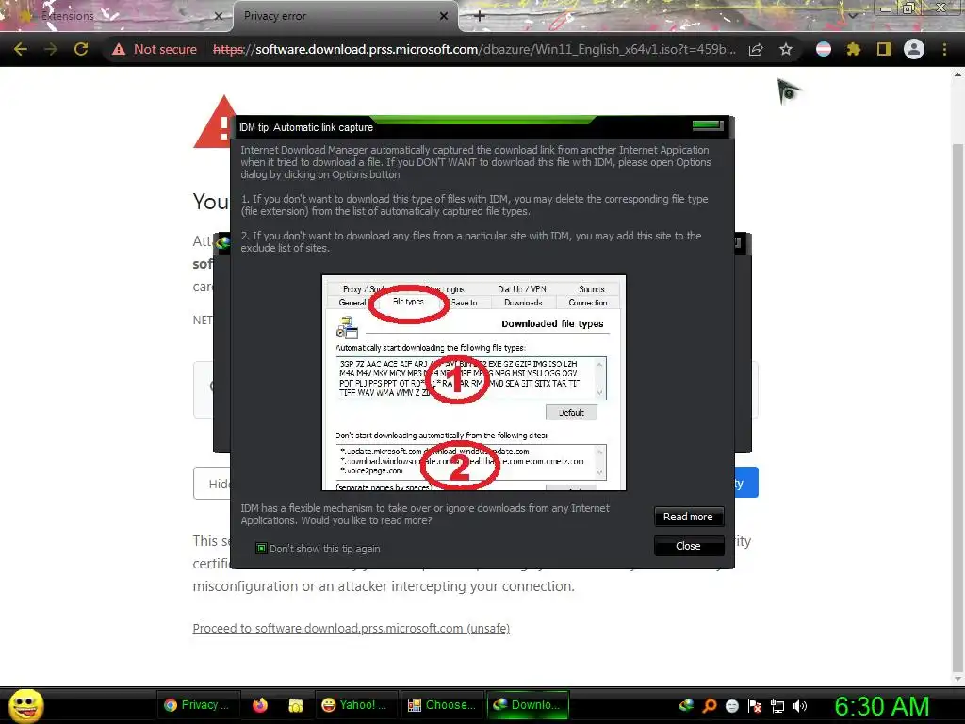Open the smiley face Start button
The image size is (965, 724).
[25, 705]
